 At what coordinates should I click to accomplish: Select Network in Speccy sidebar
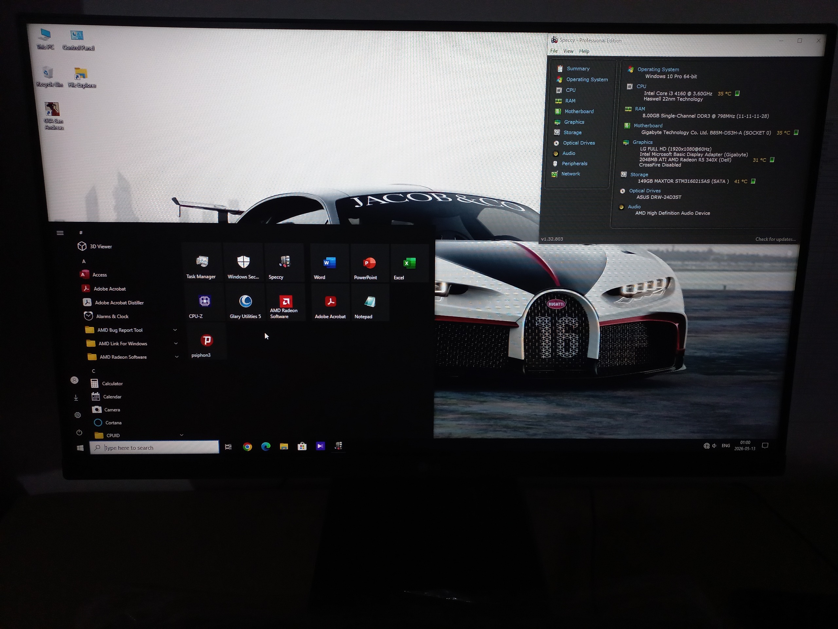(566, 174)
